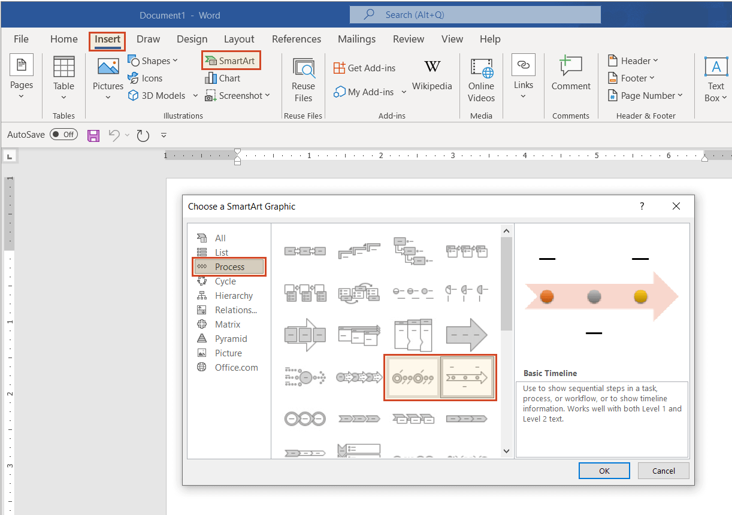Image resolution: width=732 pixels, height=515 pixels.
Task: Open the 3D Models dropdown arrow
Action: [195, 95]
